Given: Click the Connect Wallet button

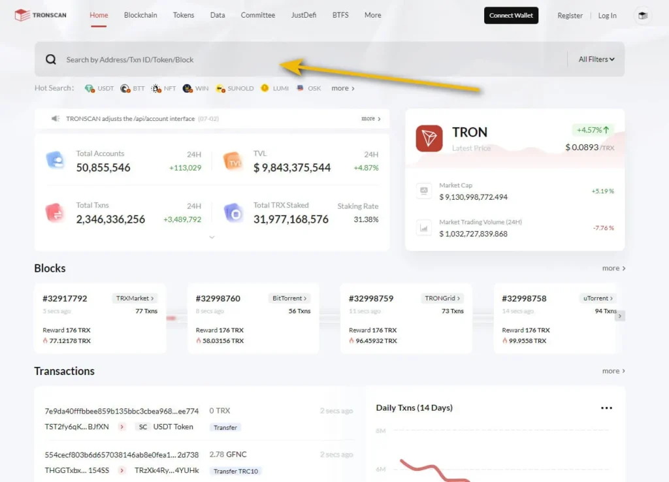Looking at the screenshot, I should pyautogui.click(x=511, y=16).
